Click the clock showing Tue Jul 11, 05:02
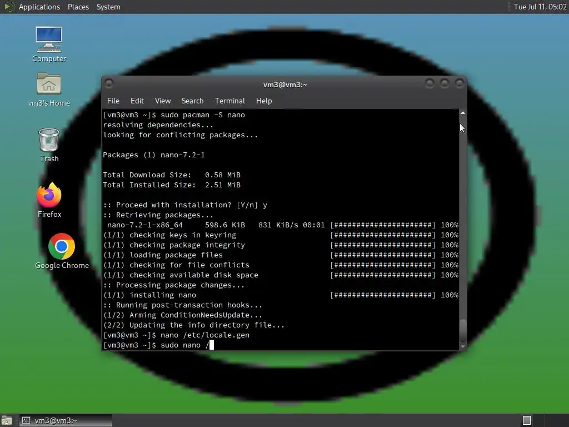 [x=540, y=7]
